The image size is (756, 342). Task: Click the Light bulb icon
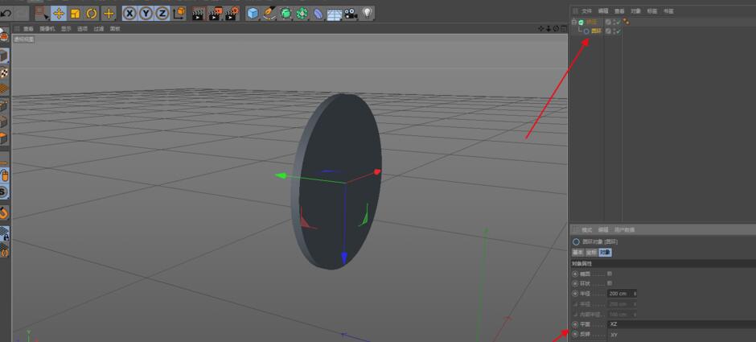tap(368, 13)
